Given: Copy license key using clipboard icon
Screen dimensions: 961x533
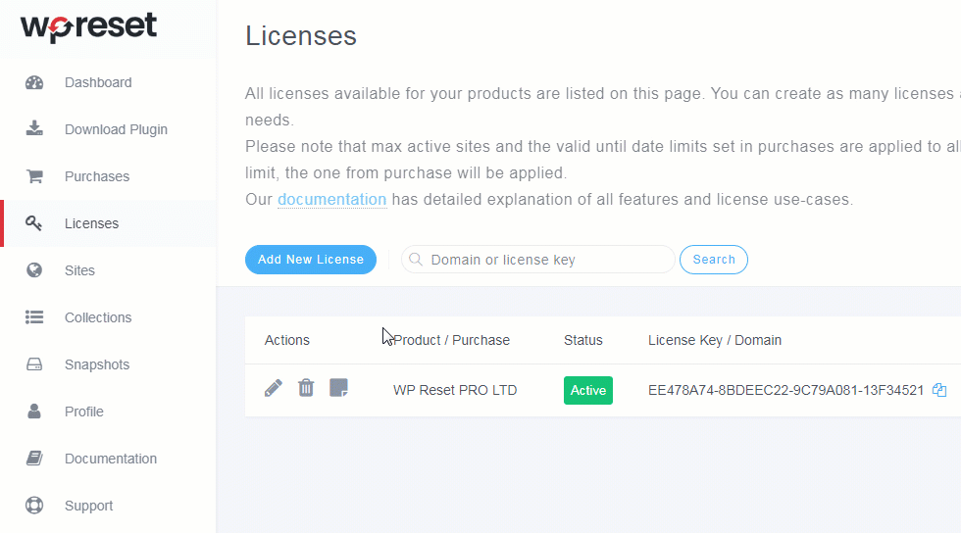Looking at the screenshot, I should (x=939, y=390).
